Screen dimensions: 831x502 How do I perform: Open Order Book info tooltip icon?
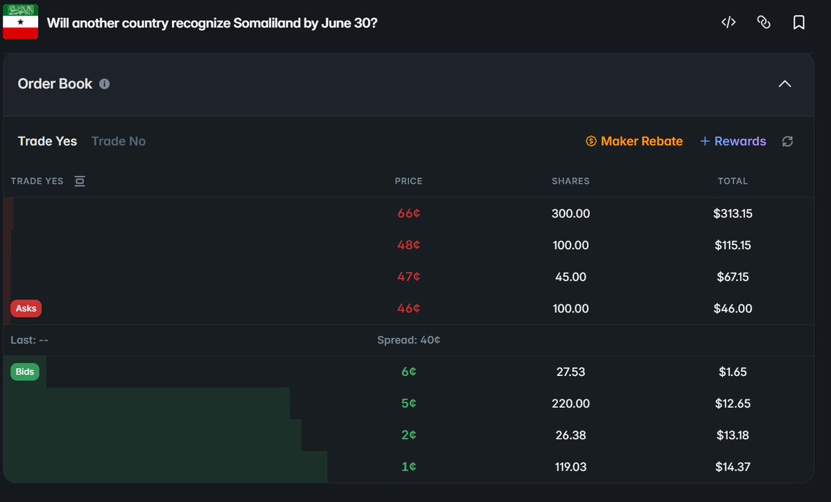tap(105, 84)
